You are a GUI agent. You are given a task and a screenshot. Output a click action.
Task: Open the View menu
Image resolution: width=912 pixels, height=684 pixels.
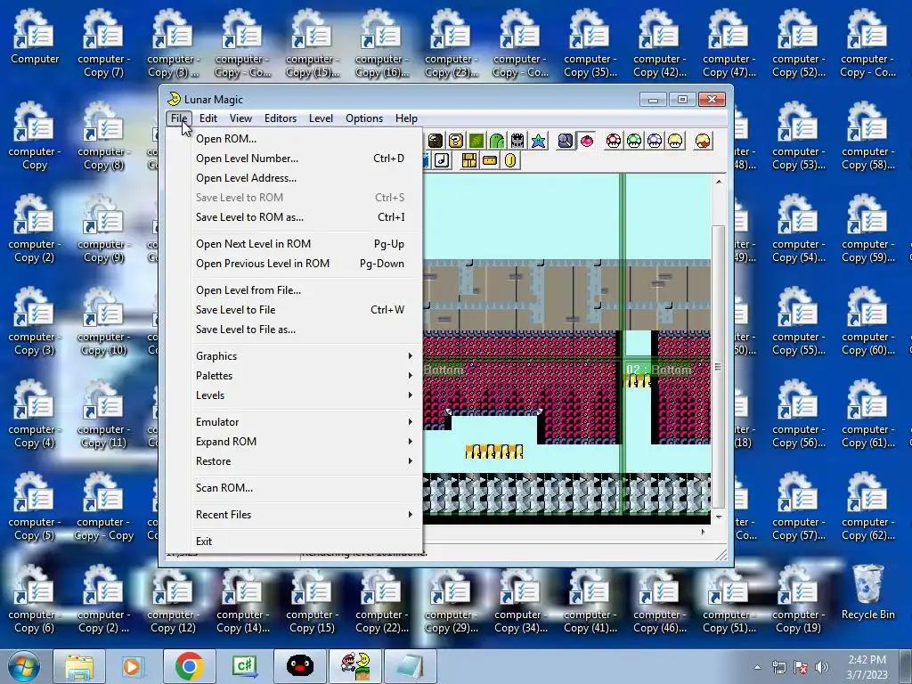click(x=240, y=118)
